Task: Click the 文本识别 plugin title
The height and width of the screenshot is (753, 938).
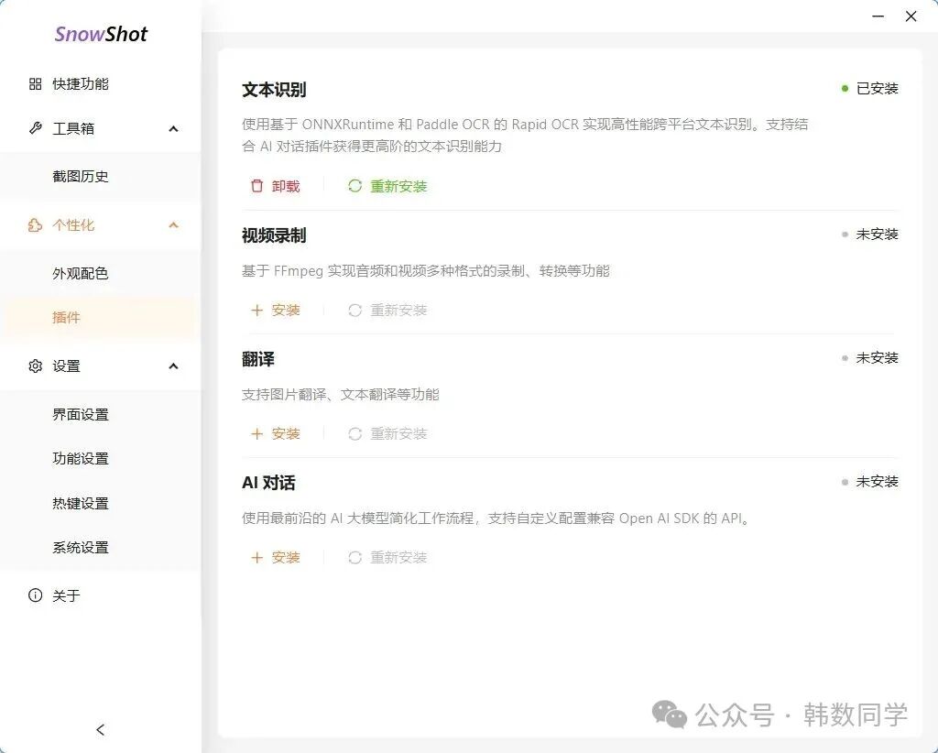Action: coord(274,90)
